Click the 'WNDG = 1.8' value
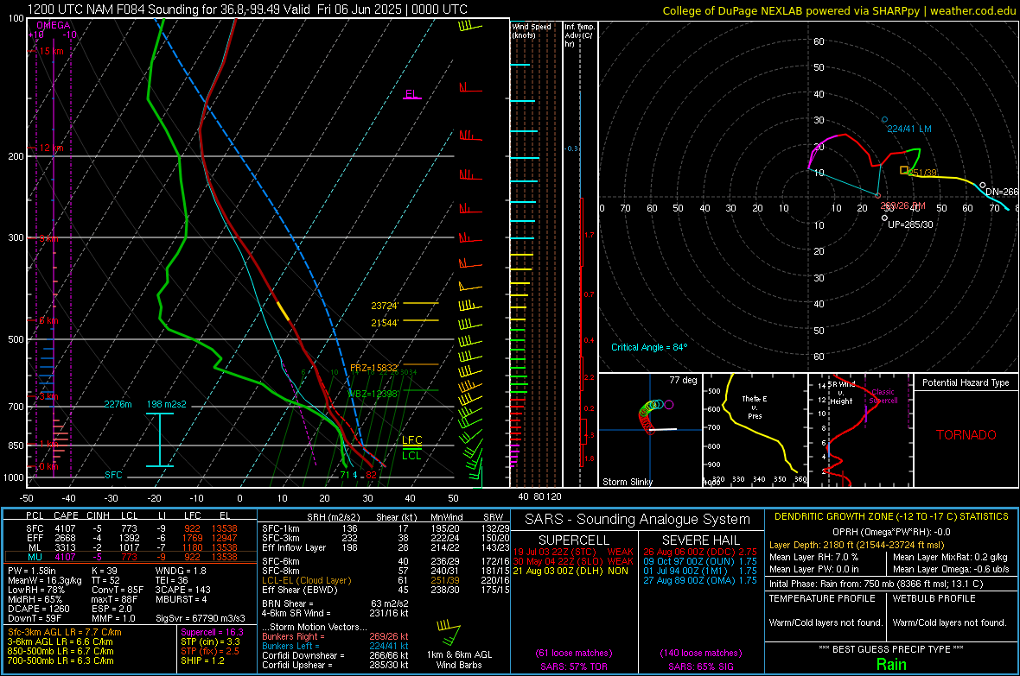 [x=181, y=571]
